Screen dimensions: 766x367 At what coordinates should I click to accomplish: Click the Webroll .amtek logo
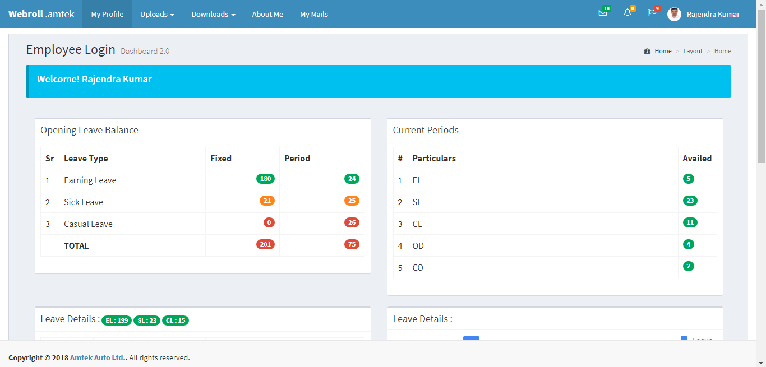[41, 14]
